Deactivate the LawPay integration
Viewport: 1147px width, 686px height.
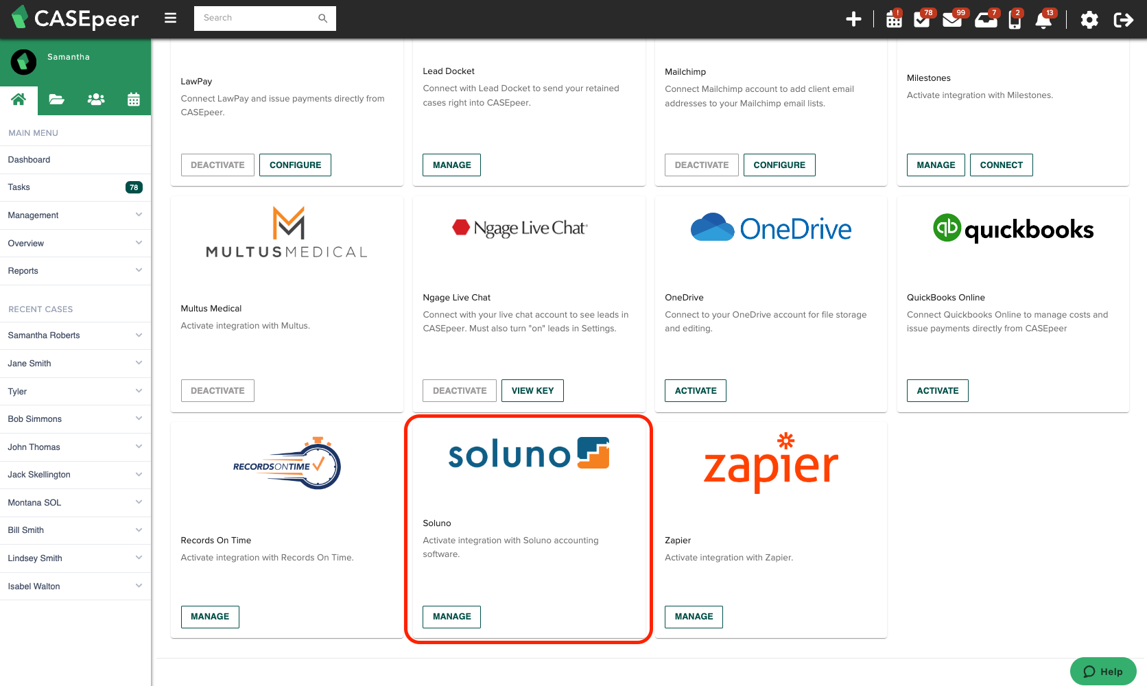[217, 165]
